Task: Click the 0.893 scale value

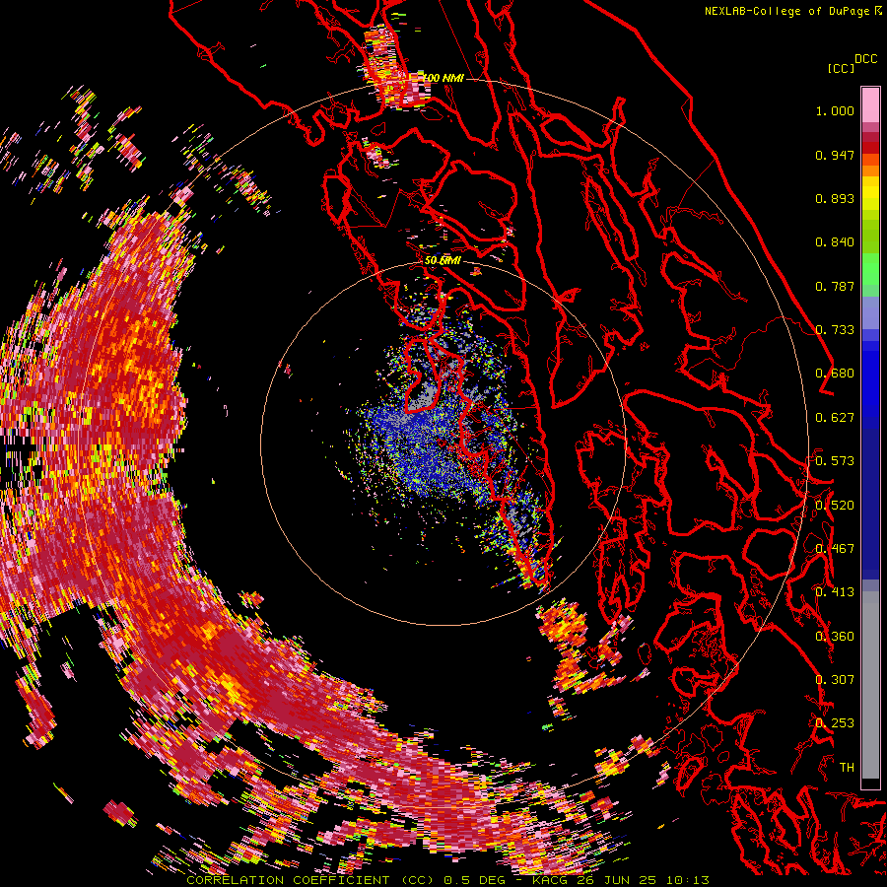Action: click(835, 198)
